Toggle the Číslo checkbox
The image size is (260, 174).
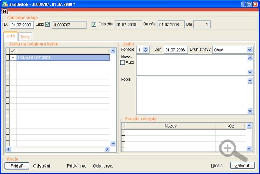(x=48, y=25)
